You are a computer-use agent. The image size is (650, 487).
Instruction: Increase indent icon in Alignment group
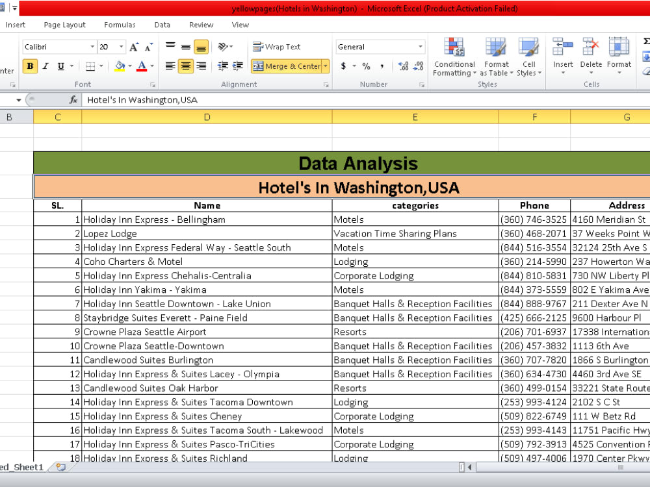pyautogui.click(x=237, y=66)
